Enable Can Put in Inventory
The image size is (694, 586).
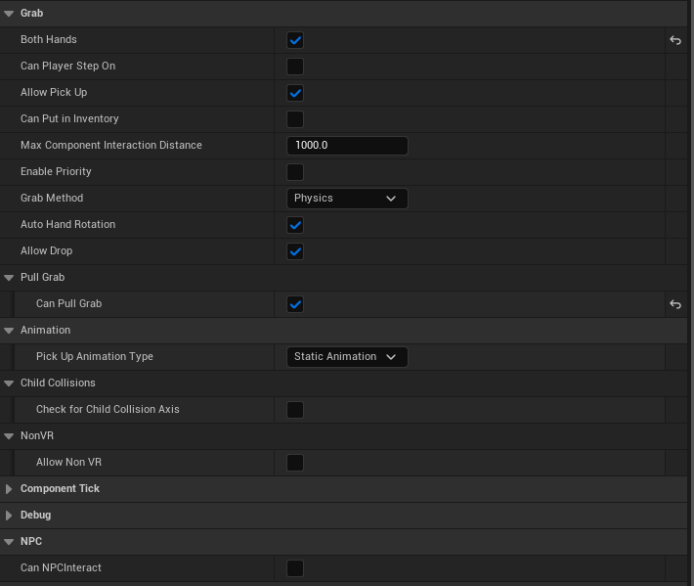click(x=295, y=119)
